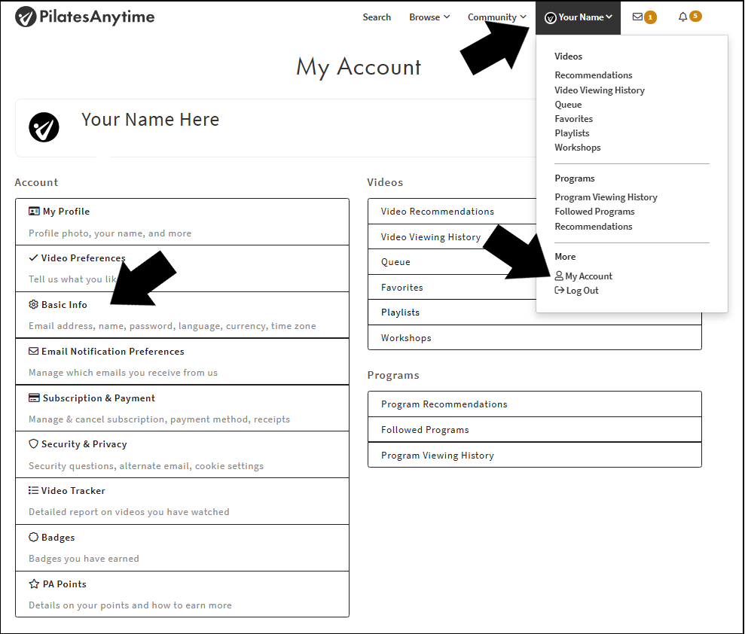Viewport: 745px width, 634px height.
Task: Click 'Badges you have earned' description
Action: point(84,559)
